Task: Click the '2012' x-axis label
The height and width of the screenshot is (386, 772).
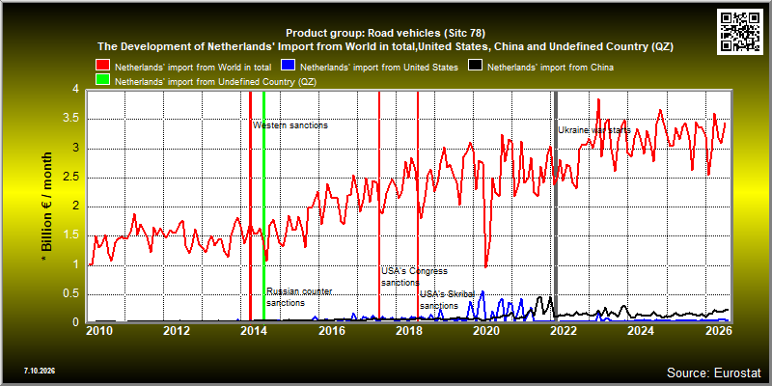Action: (x=177, y=331)
